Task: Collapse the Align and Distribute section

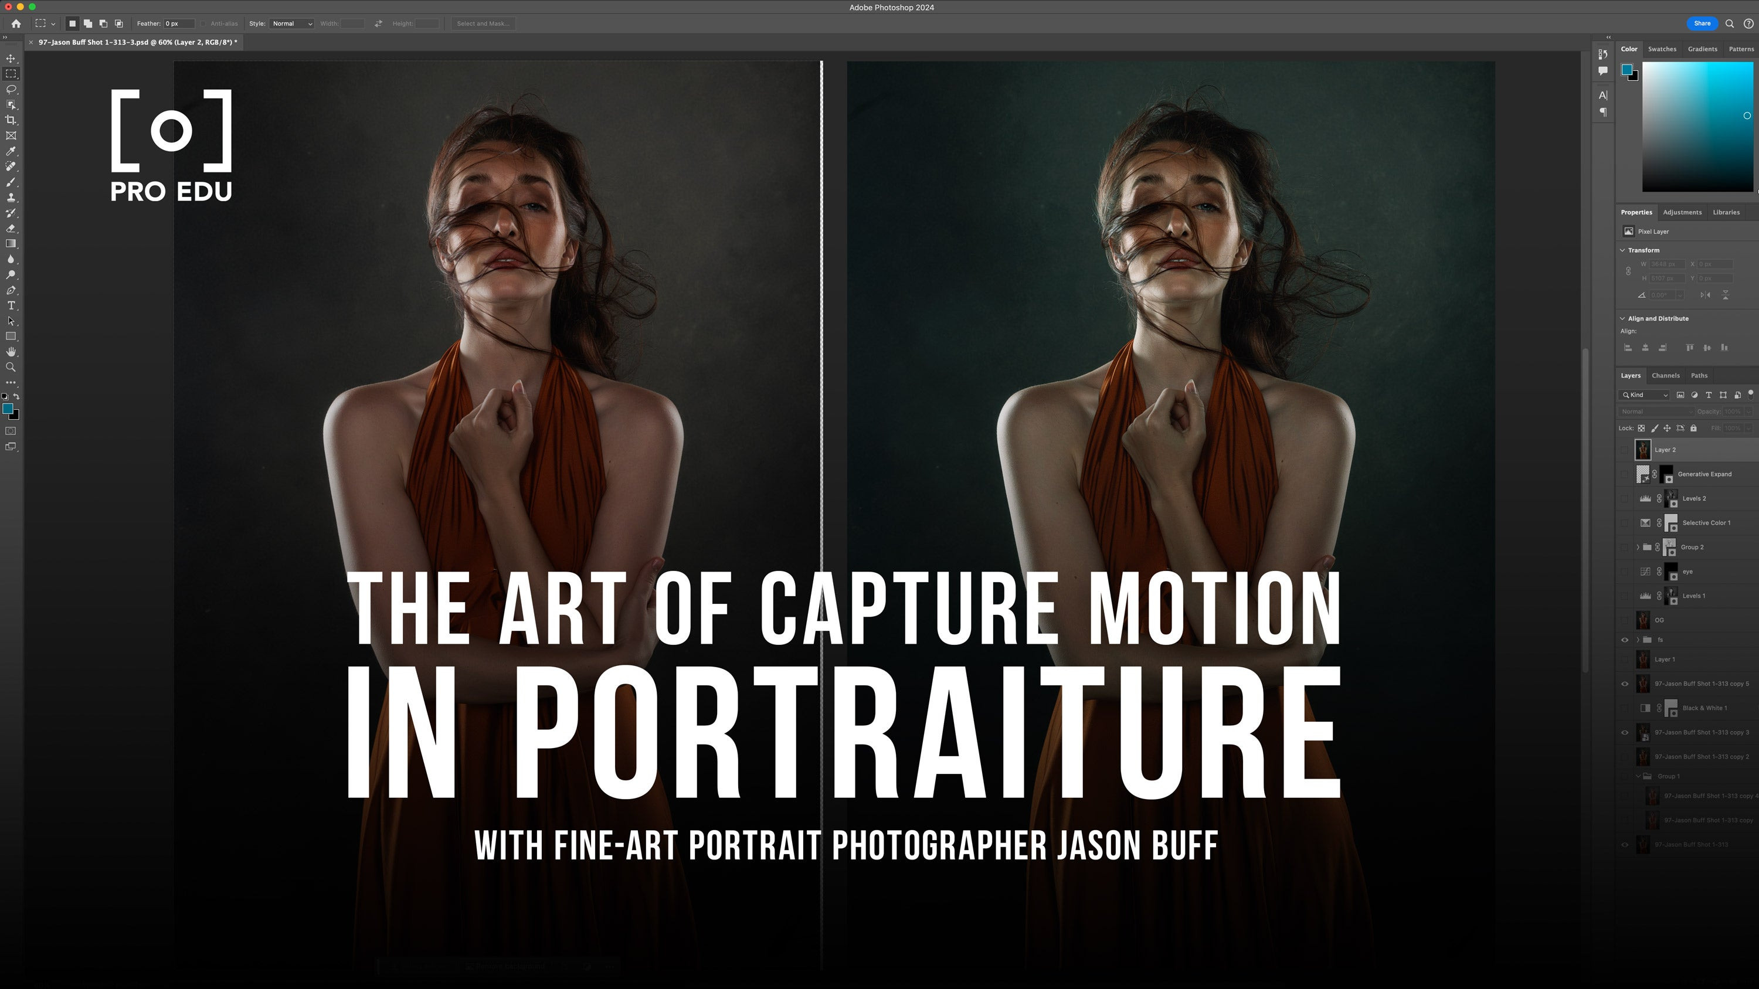Action: (x=1622, y=318)
